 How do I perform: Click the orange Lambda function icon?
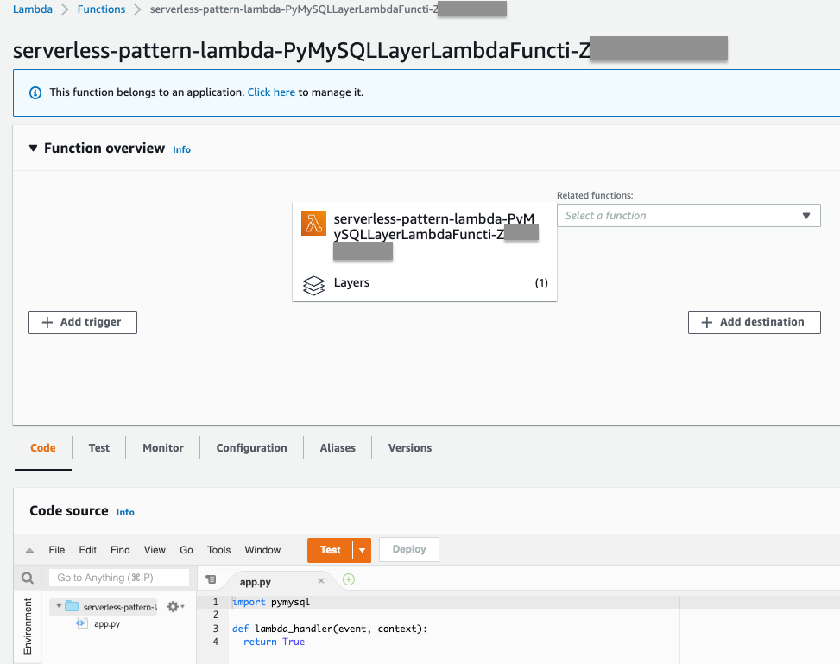[313, 223]
